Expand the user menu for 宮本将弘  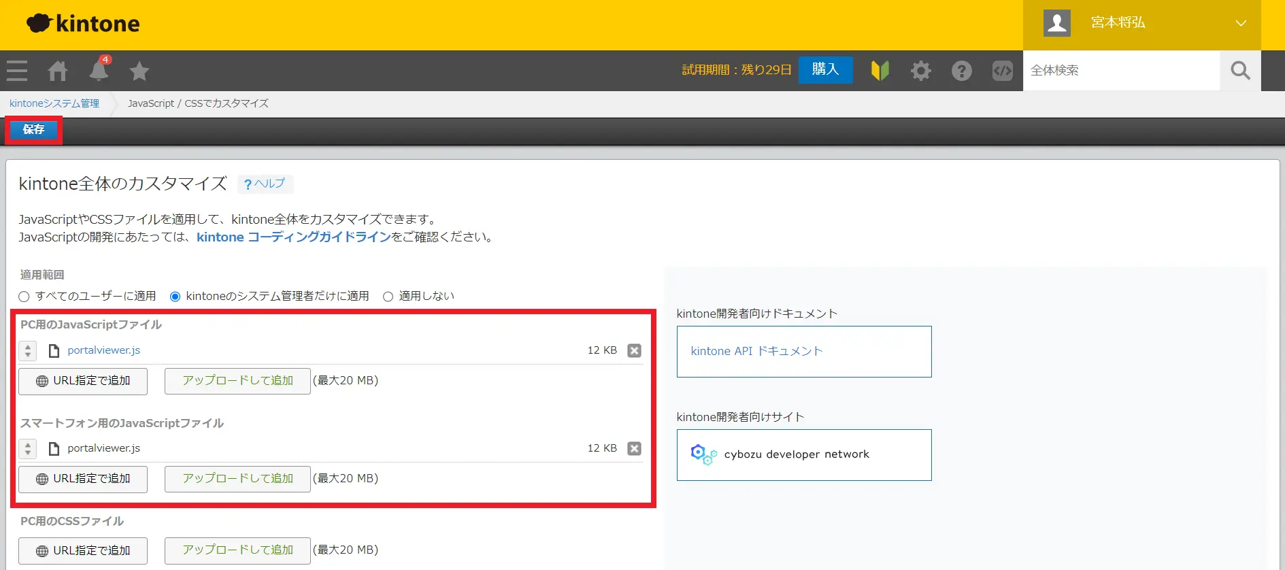tap(1241, 23)
